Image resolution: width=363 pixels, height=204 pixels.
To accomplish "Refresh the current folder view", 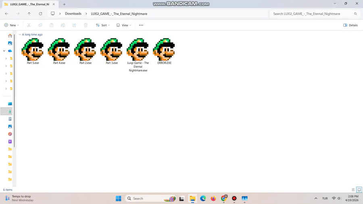I will tap(40, 14).
